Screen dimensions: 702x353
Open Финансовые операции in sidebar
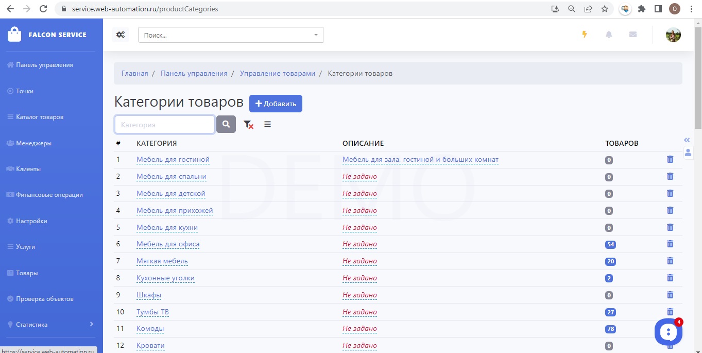click(x=49, y=195)
